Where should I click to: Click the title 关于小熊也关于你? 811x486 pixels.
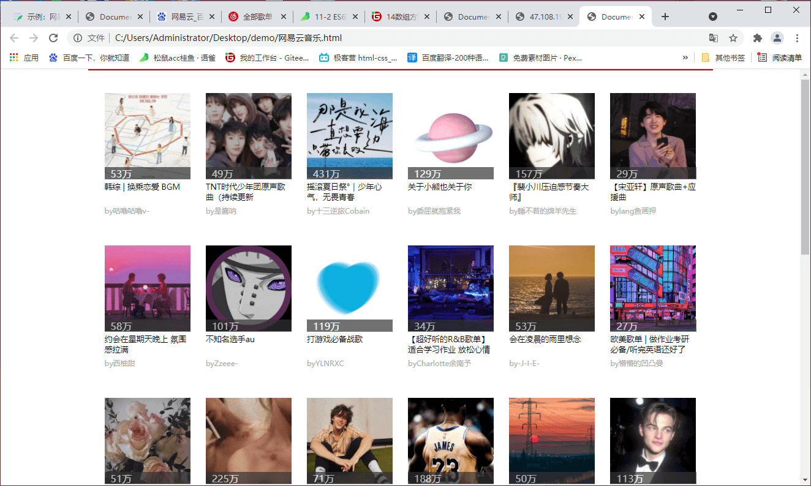[x=440, y=187]
